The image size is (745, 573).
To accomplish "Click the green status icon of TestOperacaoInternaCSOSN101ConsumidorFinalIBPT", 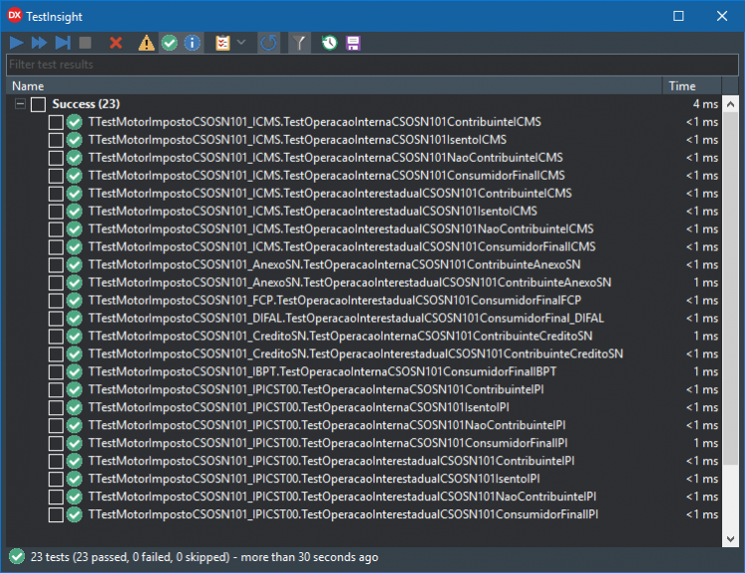I will point(74,372).
